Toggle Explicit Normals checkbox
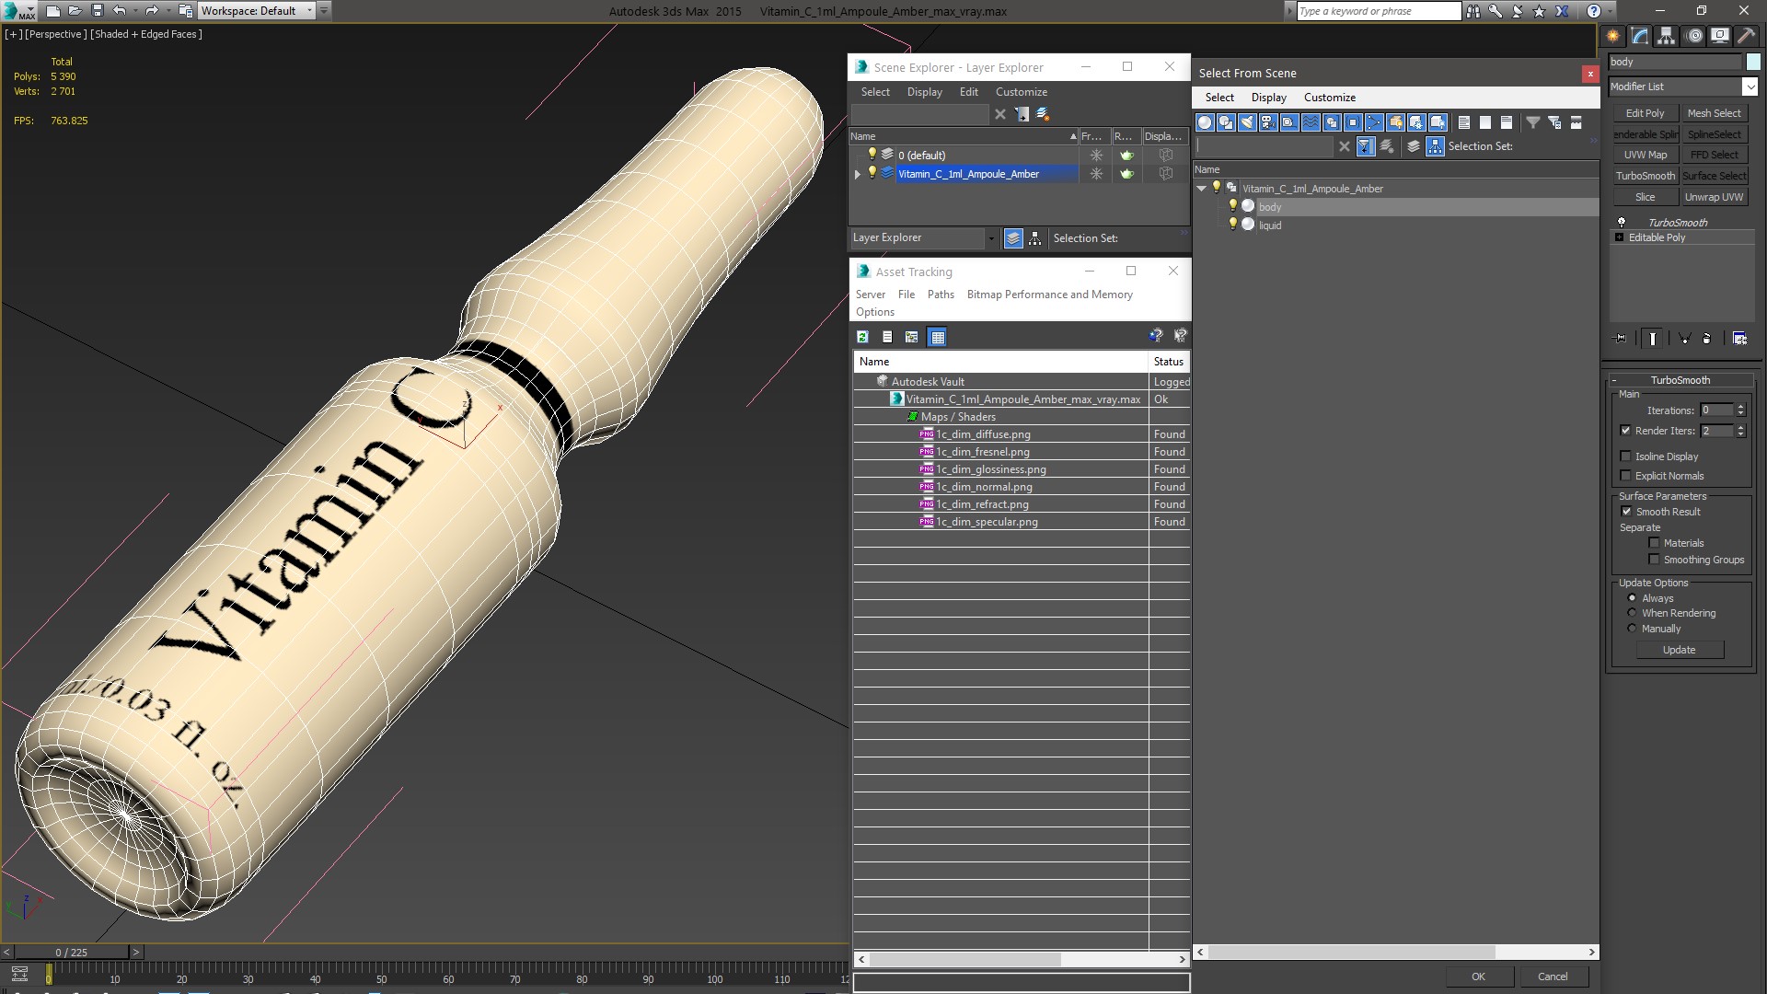Image resolution: width=1767 pixels, height=994 pixels. pos(1626,476)
